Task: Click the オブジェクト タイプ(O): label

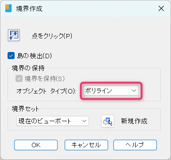Action: coord(46,91)
